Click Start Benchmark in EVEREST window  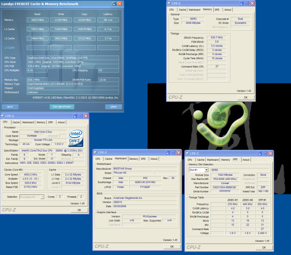62,107
